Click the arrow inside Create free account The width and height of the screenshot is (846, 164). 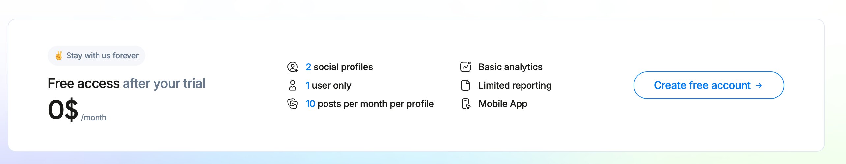click(759, 85)
